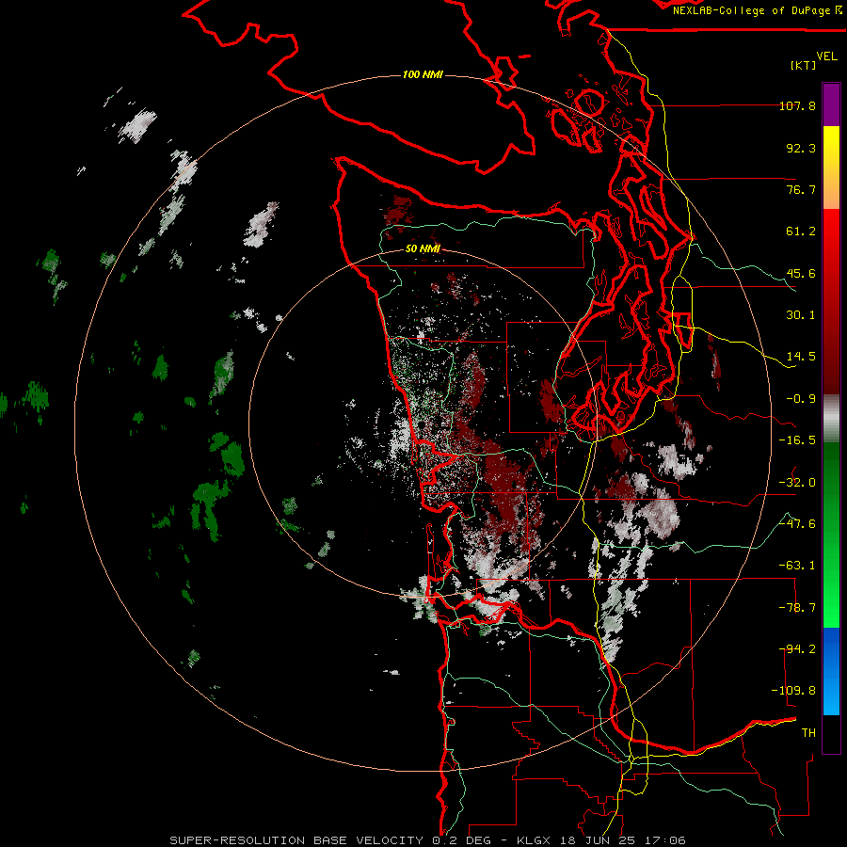Click the -63.1 velocity scale value
This screenshot has width=847, height=847.
[797, 566]
